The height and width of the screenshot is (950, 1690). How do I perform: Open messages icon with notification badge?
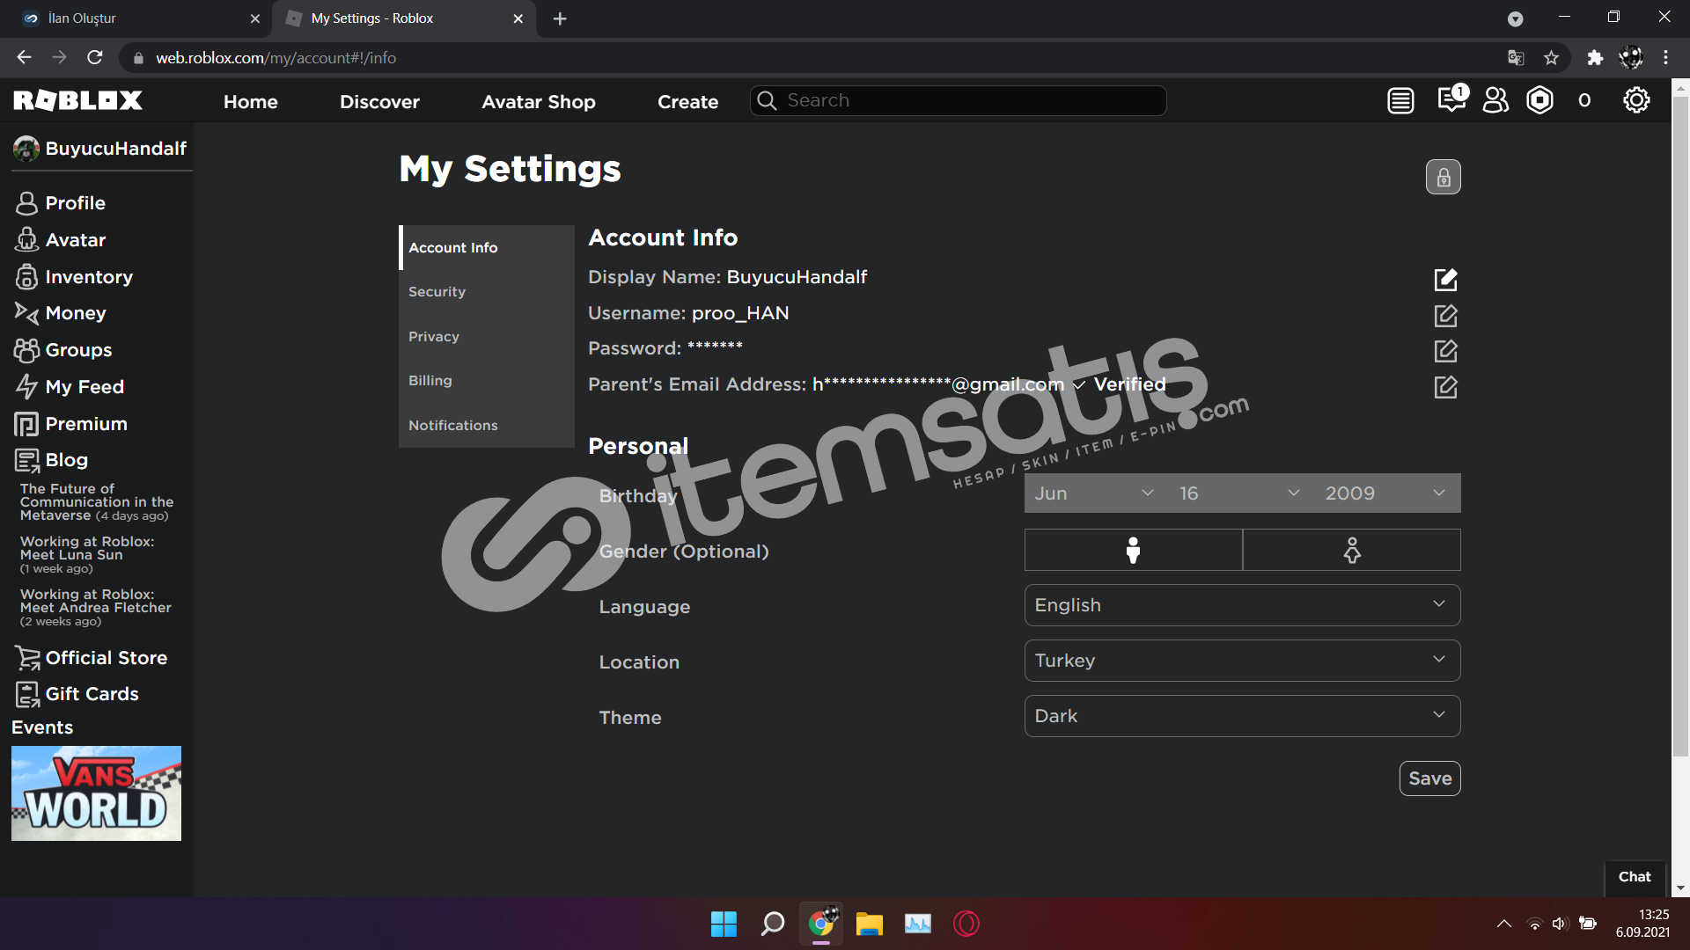[x=1451, y=99]
